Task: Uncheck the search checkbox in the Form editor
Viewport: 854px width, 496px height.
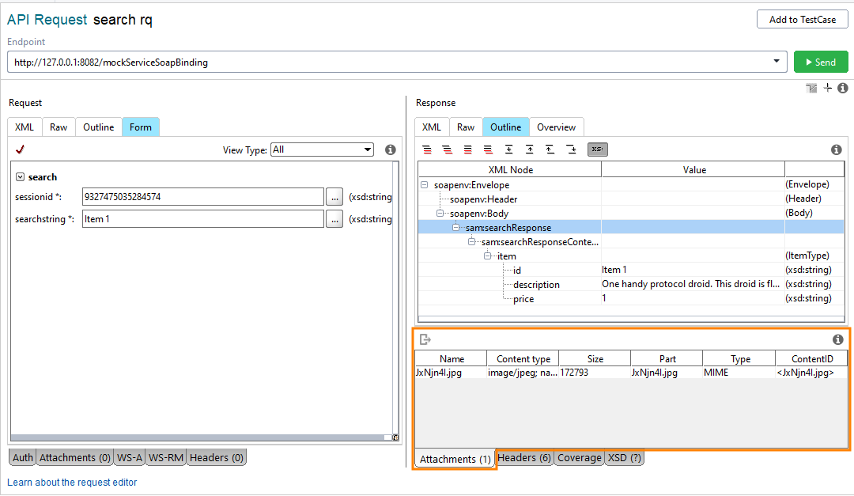Action: coord(19,177)
